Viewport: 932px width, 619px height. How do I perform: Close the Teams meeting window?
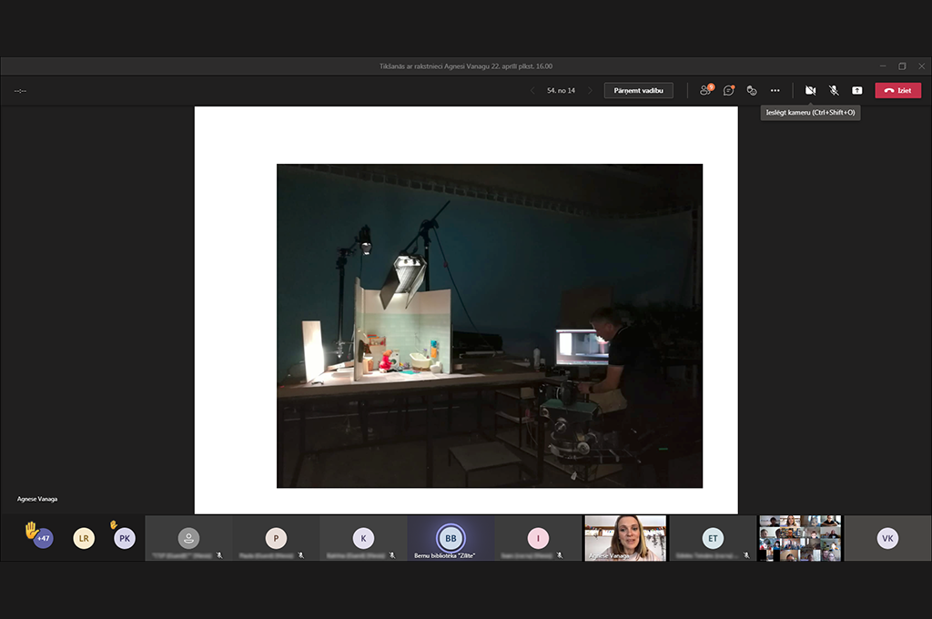(921, 66)
